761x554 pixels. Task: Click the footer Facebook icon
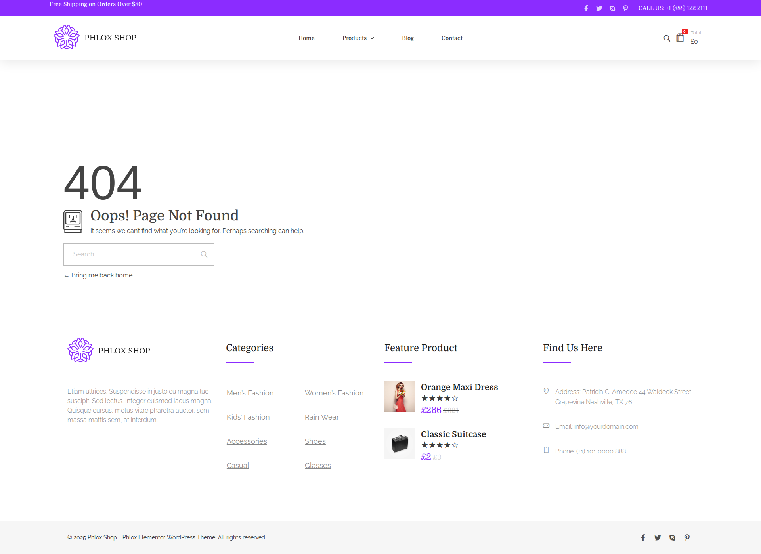pyautogui.click(x=643, y=537)
